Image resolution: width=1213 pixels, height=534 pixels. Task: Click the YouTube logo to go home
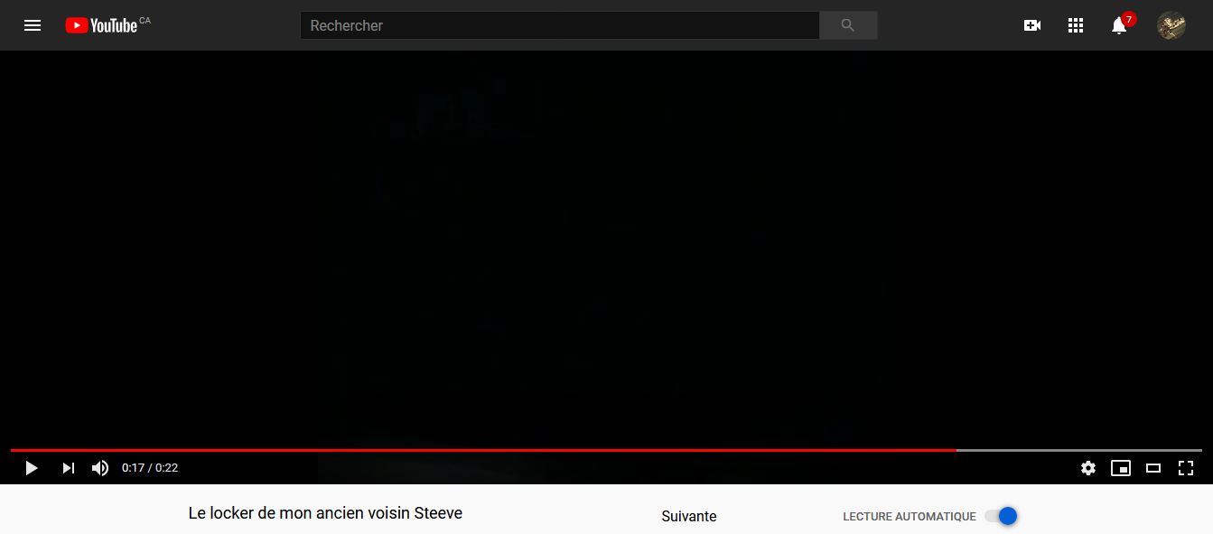[101, 25]
